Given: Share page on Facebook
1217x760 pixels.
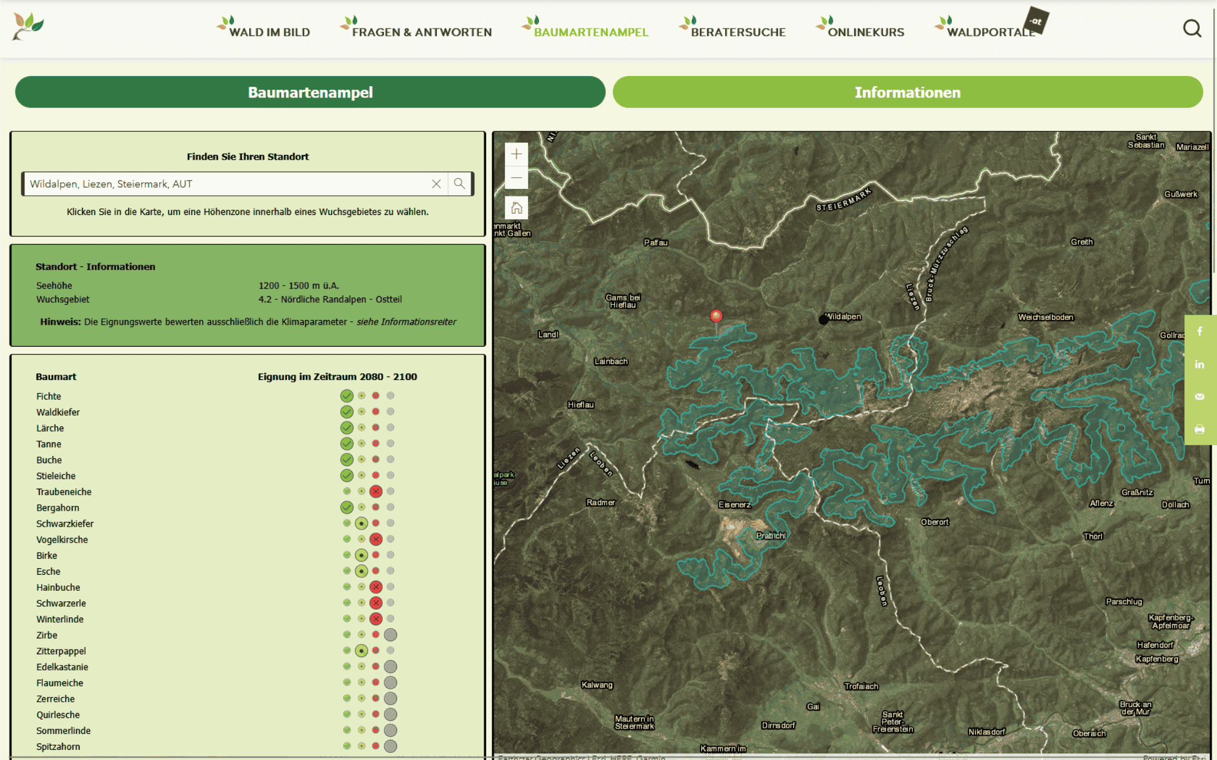Looking at the screenshot, I should 1200,331.
